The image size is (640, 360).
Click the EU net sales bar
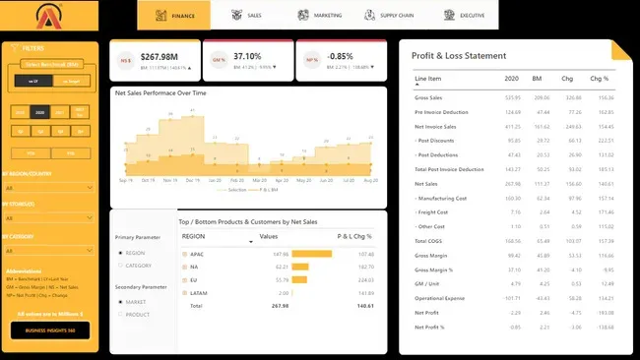point(299,279)
